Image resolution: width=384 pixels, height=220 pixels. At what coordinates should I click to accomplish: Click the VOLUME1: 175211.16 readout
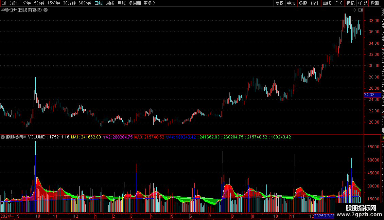[49, 137]
